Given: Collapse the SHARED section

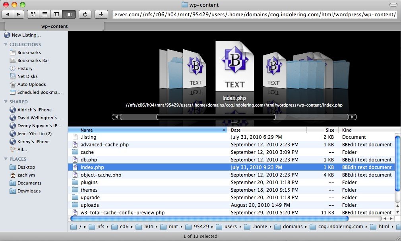Looking at the screenshot, I should 6,102.
